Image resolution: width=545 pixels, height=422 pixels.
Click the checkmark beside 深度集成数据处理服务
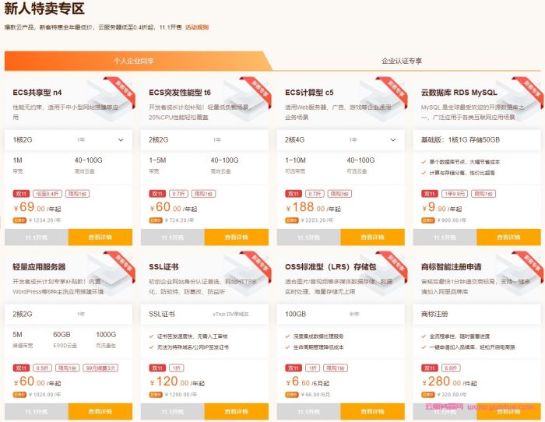click(x=287, y=336)
